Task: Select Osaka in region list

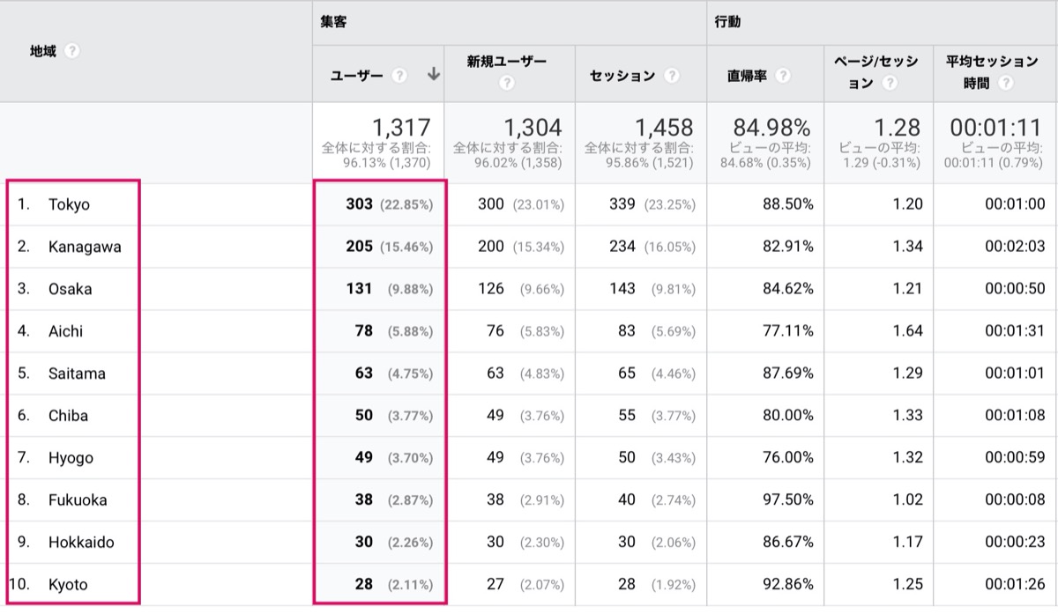Action: 70,289
